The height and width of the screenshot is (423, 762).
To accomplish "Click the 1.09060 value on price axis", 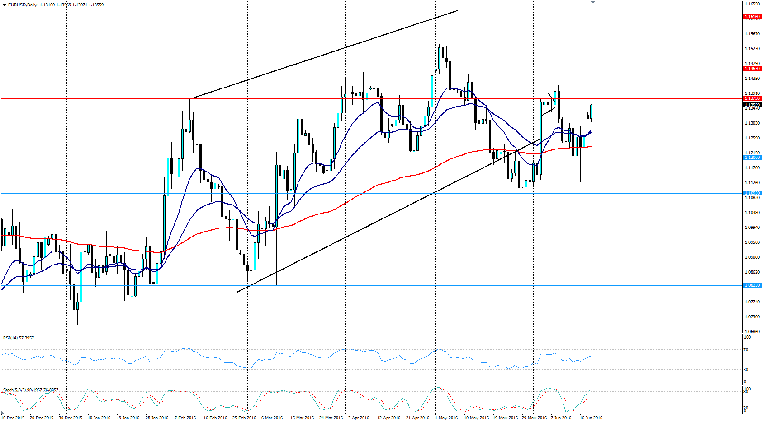I will [752, 257].
